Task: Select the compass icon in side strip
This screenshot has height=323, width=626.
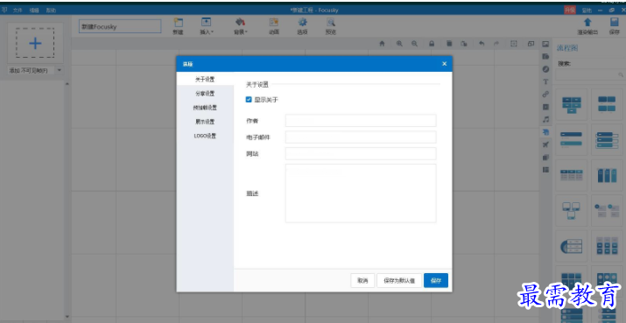Action: click(545, 69)
